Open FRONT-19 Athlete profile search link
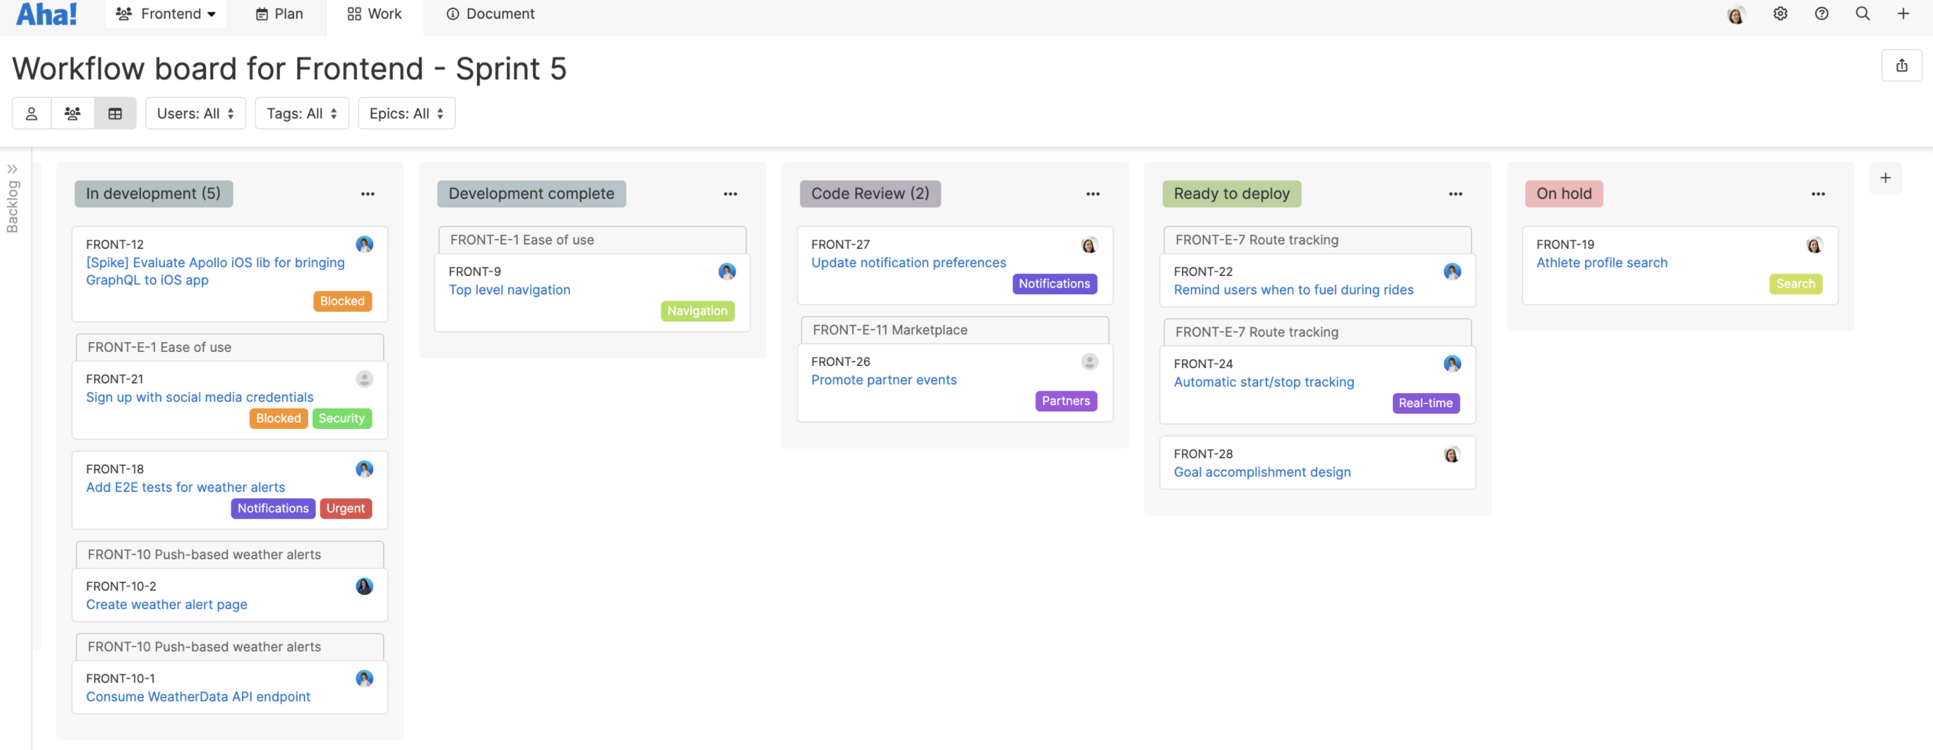The image size is (1933, 750). point(1601,262)
